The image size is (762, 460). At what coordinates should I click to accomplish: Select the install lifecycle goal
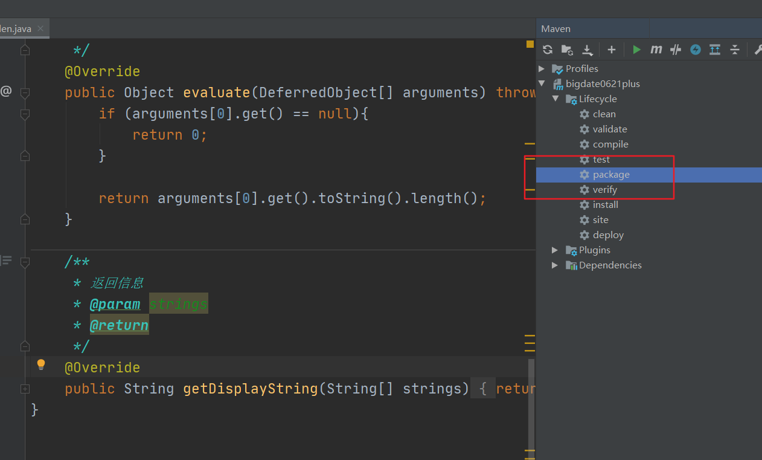tap(606, 205)
